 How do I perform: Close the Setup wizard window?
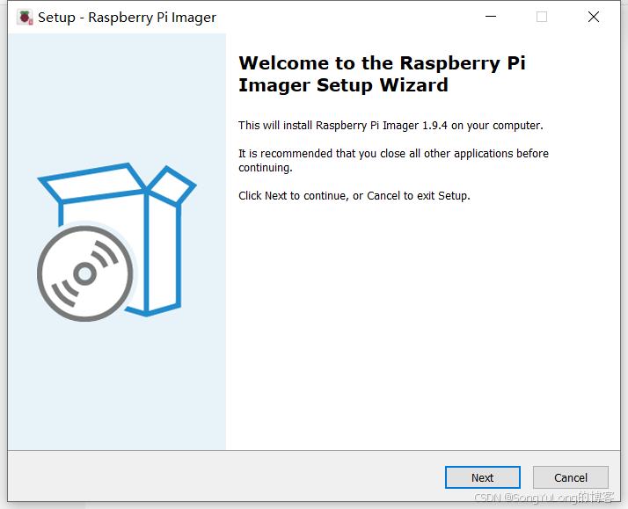pos(593,17)
